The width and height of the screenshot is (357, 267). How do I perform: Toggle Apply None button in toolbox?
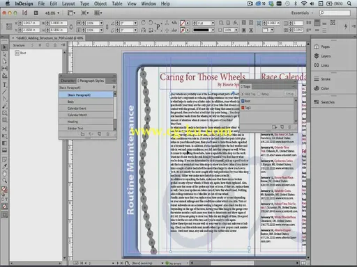pyautogui.click(x=4, y=206)
